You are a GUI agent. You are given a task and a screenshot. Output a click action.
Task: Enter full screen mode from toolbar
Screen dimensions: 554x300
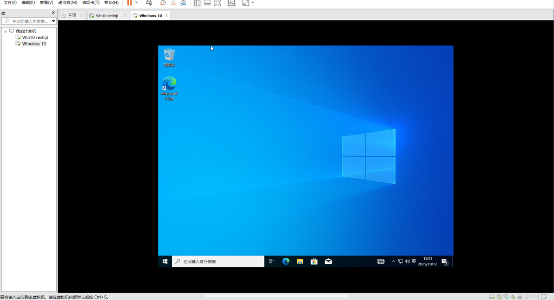click(x=217, y=3)
